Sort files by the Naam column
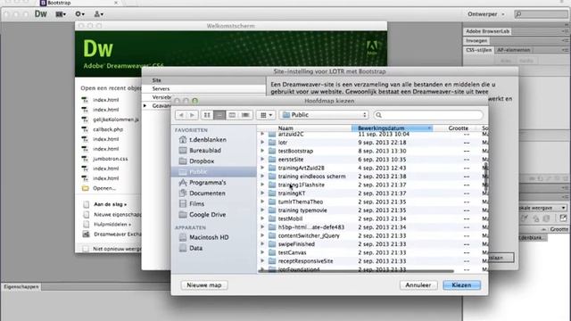Screen dimensions: 571x321 [x=285, y=128]
